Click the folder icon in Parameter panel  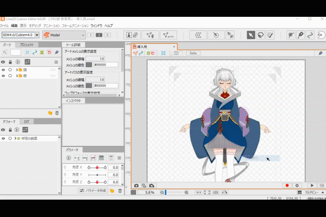(112, 190)
